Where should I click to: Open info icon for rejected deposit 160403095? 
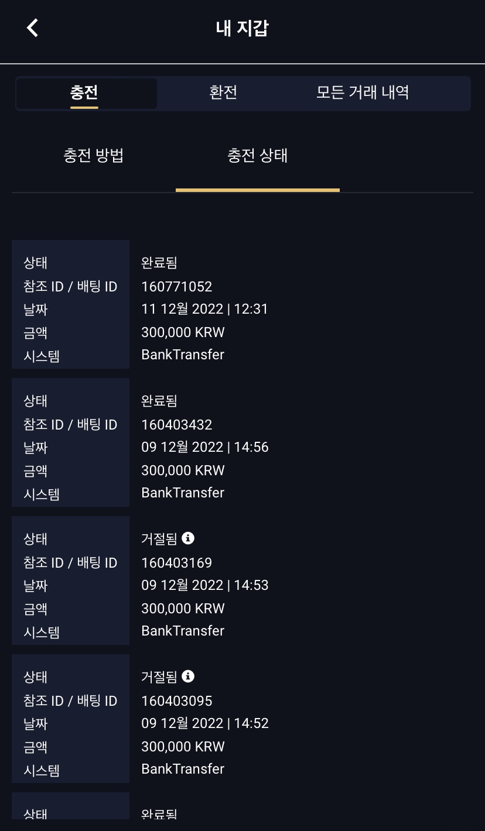tap(188, 676)
